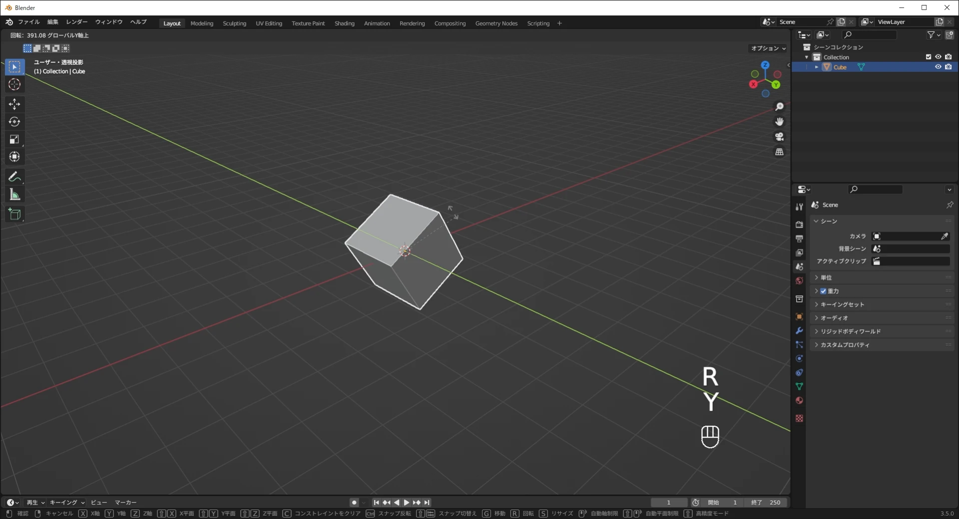This screenshot has width=959, height=519.
Task: Jump to the last frame
Action: point(427,503)
